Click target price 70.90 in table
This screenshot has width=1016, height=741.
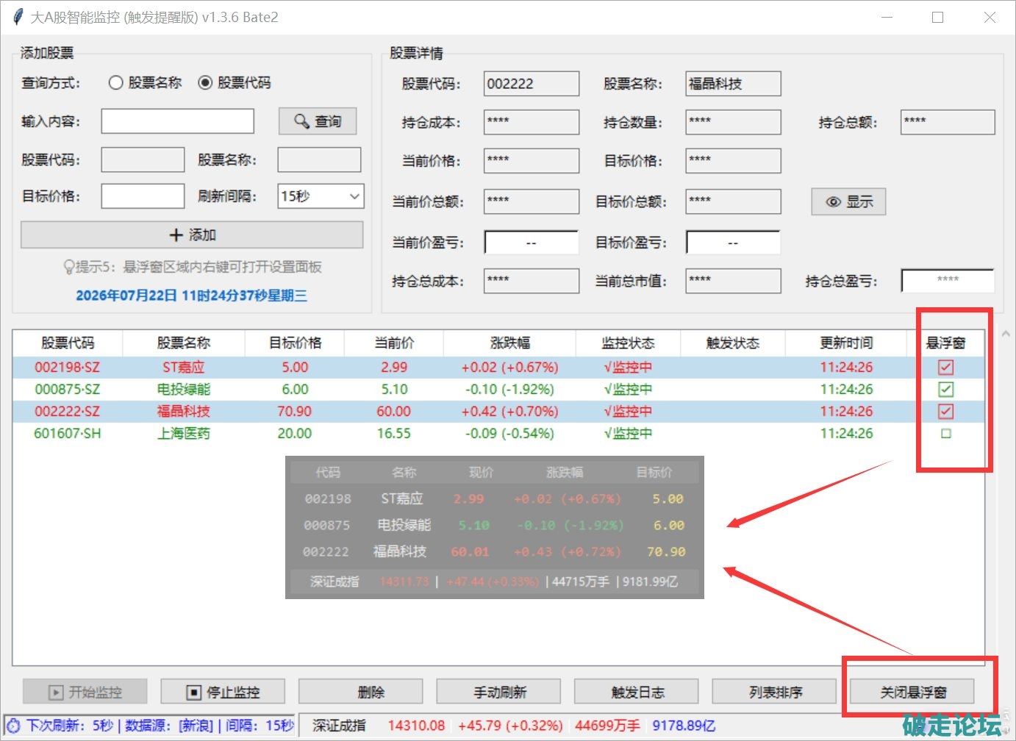[x=294, y=412]
